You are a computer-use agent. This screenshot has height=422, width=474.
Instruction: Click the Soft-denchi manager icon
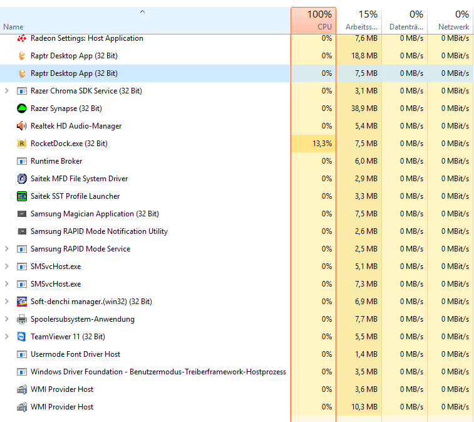(22, 302)
